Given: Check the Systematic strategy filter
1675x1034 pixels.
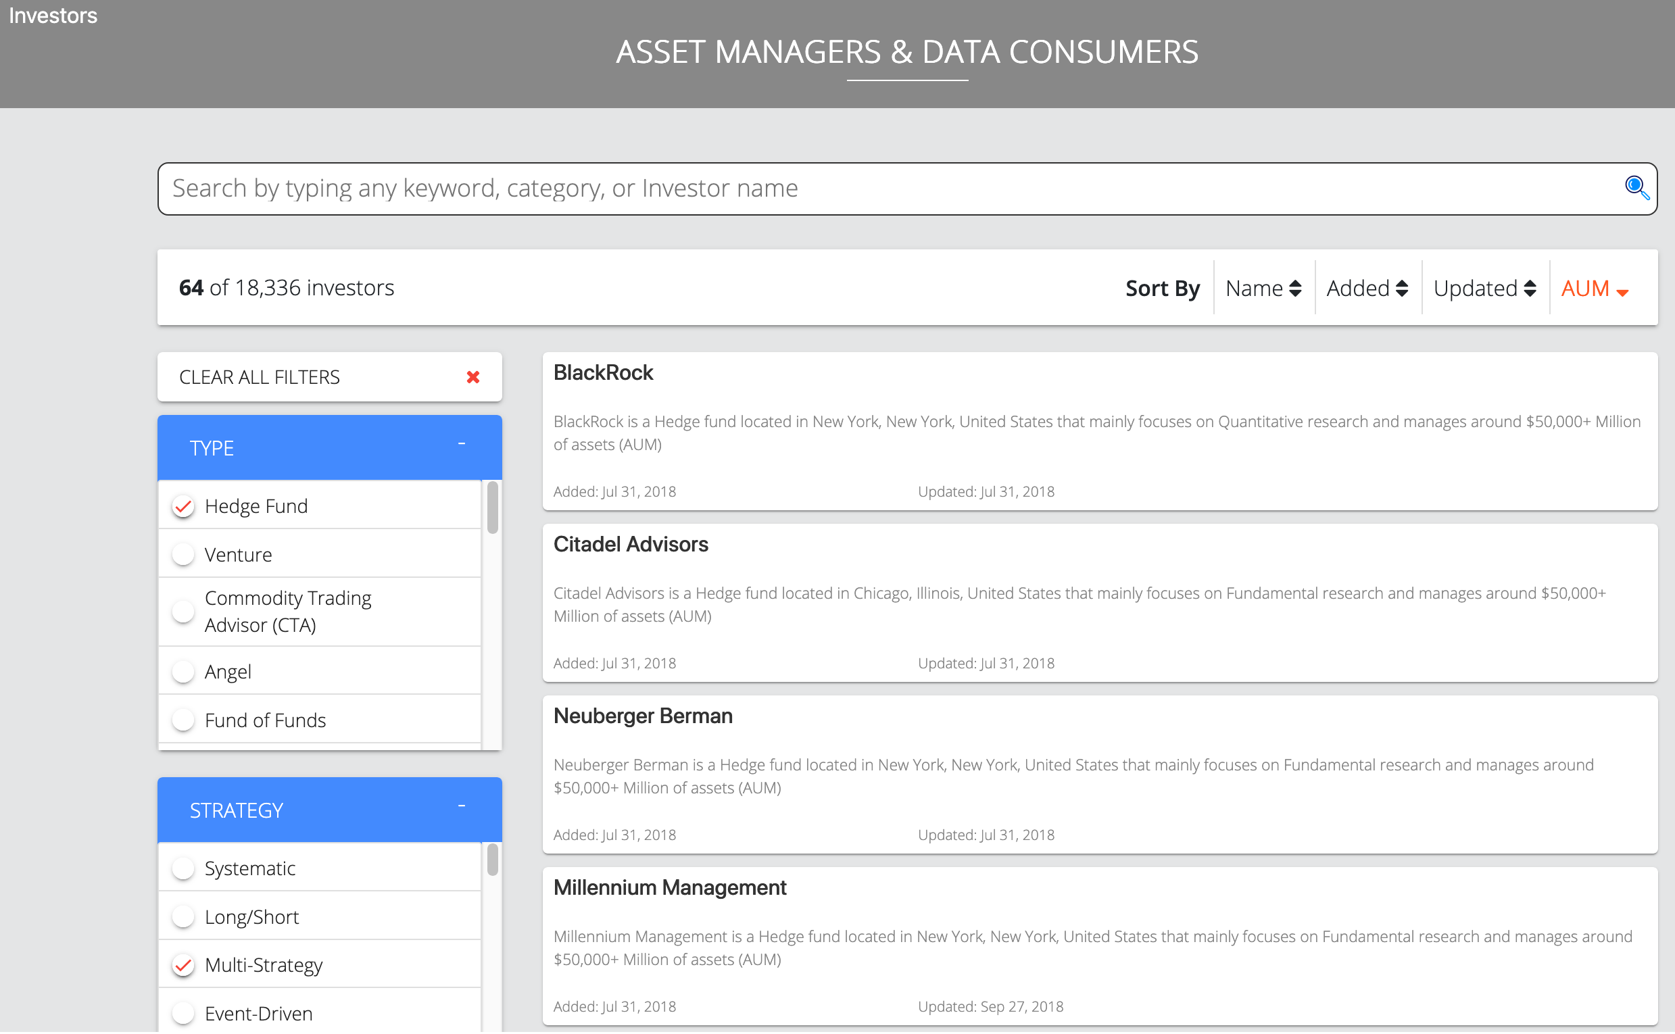Looking at the screenshot, I should (183, 868).
